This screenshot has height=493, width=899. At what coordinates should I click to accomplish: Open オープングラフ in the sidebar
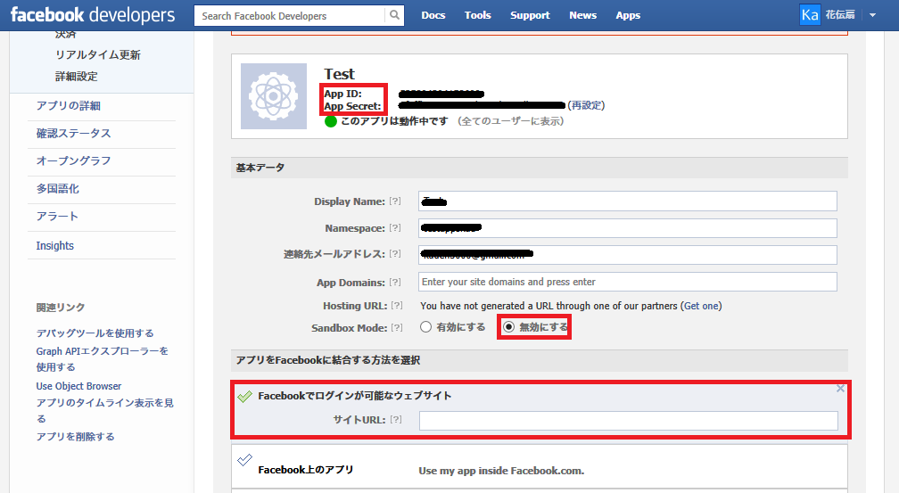73,161
